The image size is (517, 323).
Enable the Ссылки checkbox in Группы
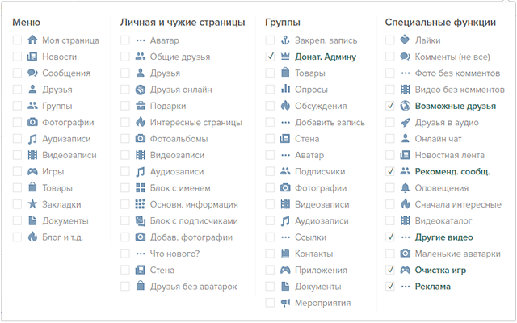pyautogui.click(x=270, y=237)
